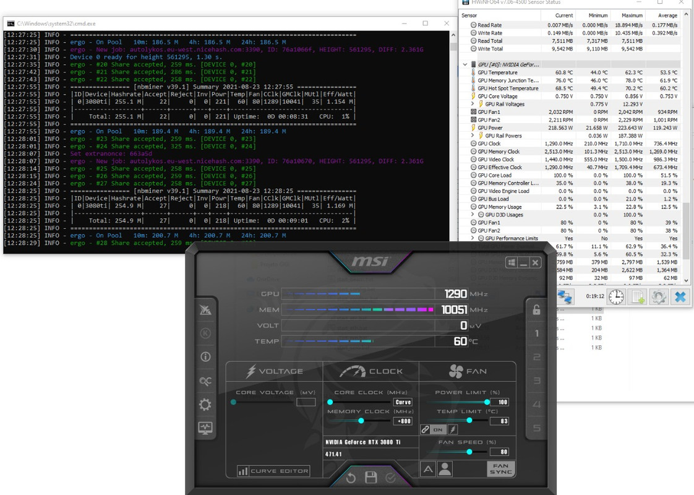Select profile slot 3 in Afterburner
Image resolution: width=694 pixels, height=495 pixels.
pos(537,381)
